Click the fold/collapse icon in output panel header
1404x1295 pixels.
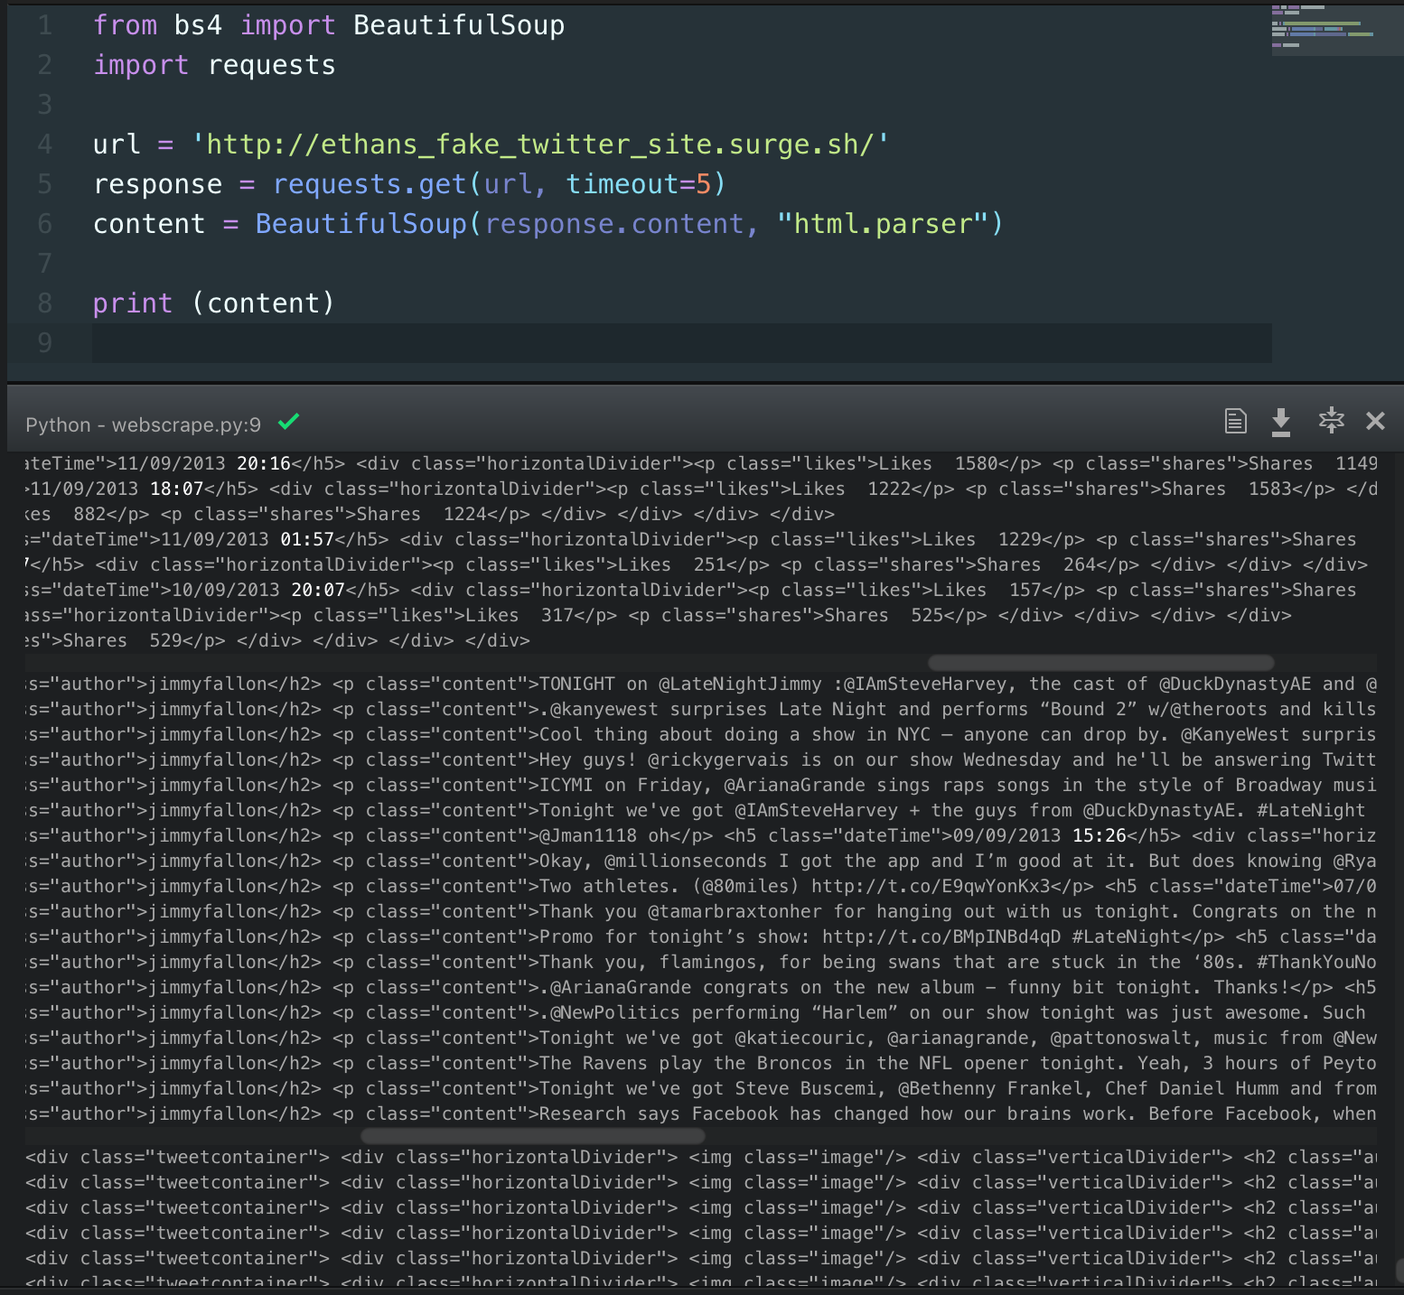(x=1331, y=421)
